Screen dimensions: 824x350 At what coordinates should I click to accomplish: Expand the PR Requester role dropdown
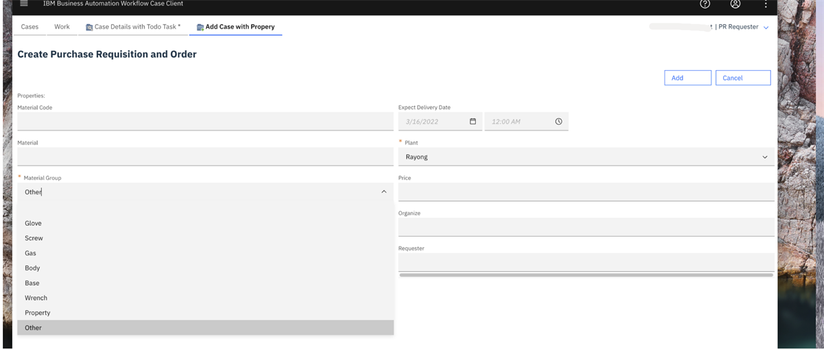coord(766,27)
